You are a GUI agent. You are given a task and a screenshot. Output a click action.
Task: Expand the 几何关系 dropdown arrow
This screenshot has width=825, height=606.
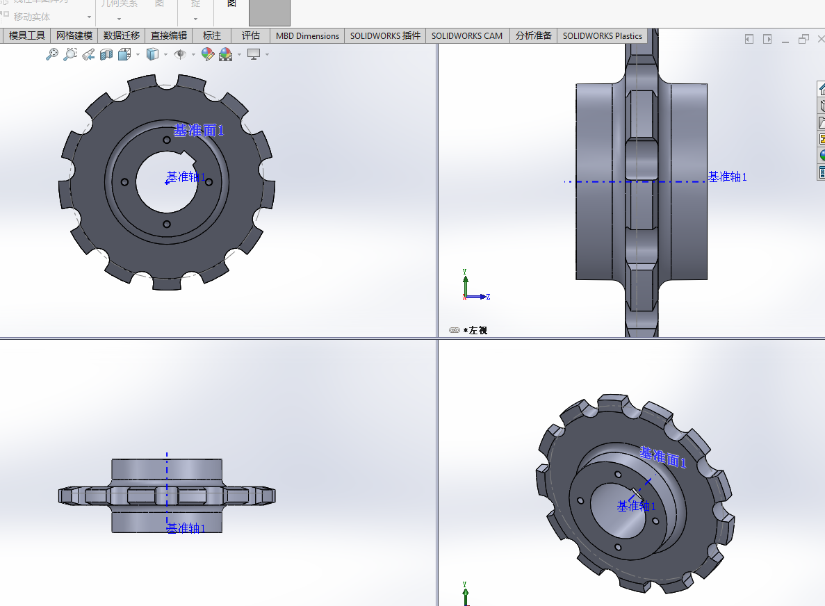[119, 19]
